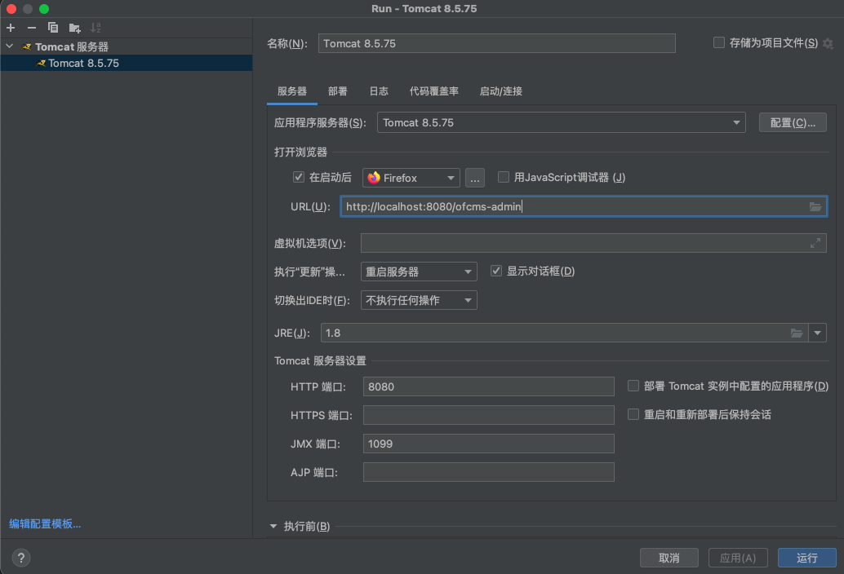The height and width of the screenshot is (574, 844).
Task: Remove the selected configuration
Action: coord(32,28)
